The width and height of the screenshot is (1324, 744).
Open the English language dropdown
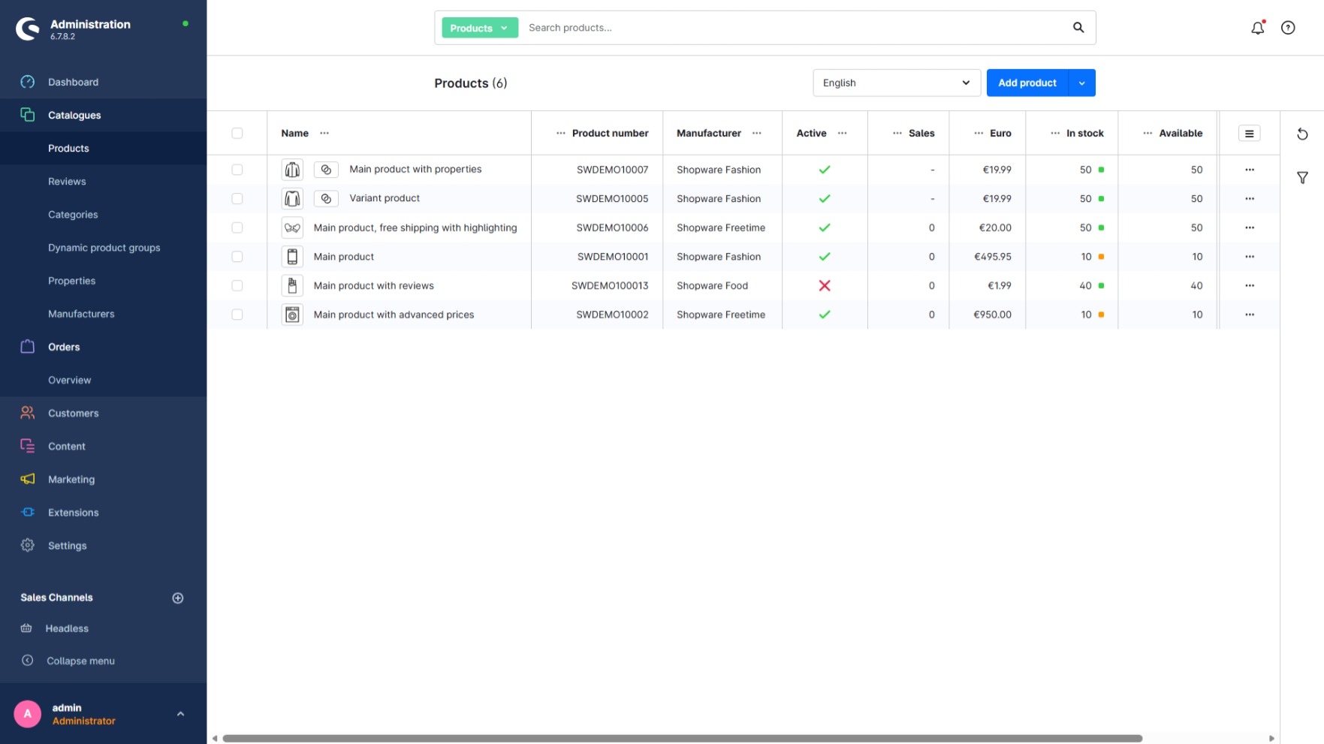coord(896,83)
